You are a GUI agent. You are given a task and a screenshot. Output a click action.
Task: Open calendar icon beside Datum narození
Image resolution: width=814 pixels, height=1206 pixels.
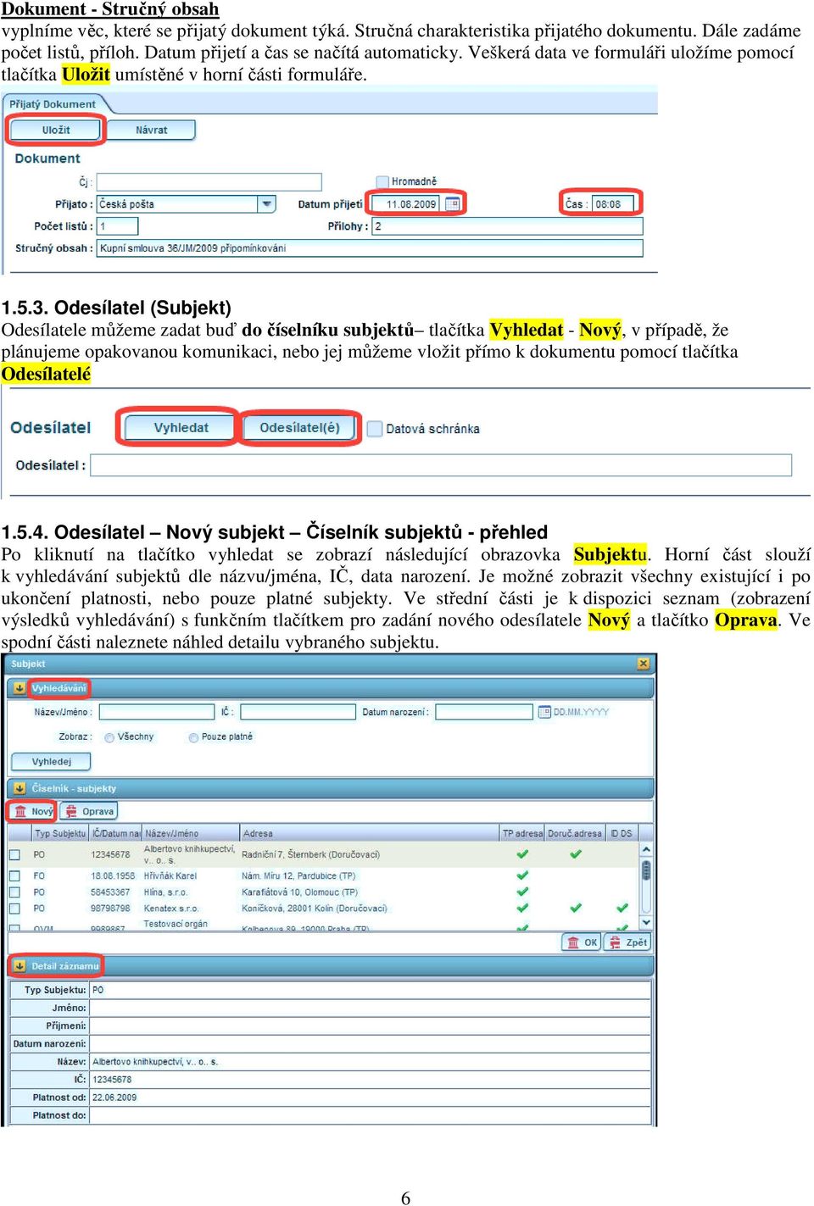pos(544,712)
